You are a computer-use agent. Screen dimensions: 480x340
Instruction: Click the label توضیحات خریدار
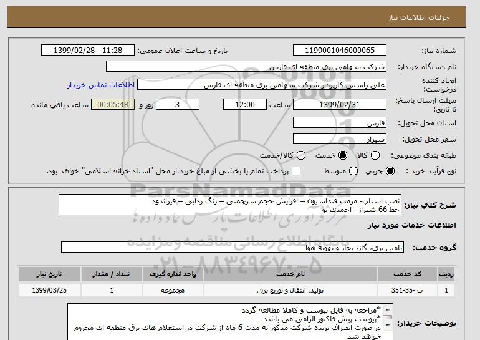pos(427,323)
